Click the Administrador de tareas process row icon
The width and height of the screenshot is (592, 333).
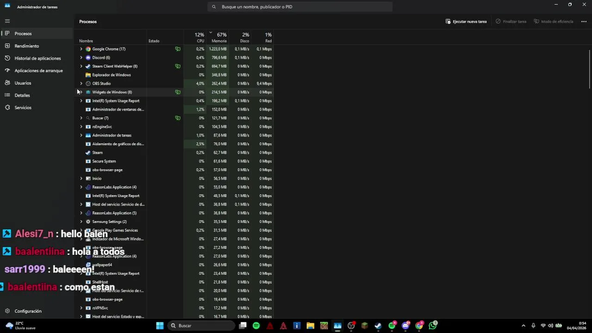tap(88, 136)
